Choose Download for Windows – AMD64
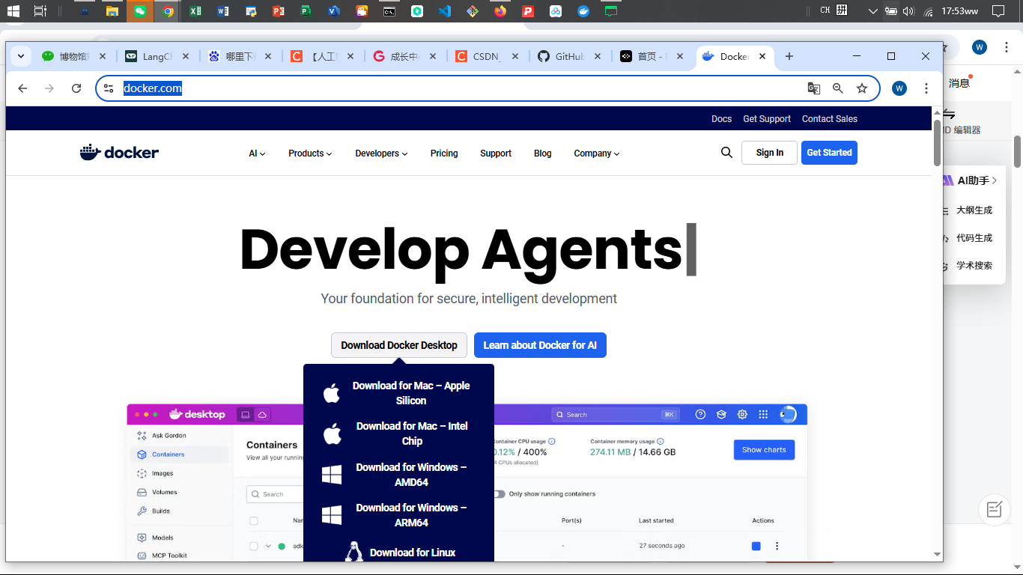 coord(398,475)
